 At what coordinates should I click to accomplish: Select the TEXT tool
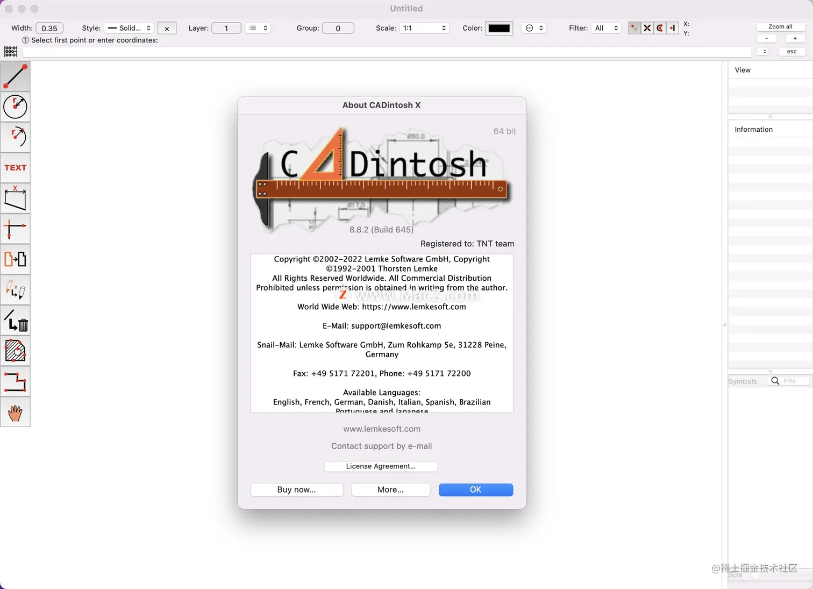[x=15, y=168]
